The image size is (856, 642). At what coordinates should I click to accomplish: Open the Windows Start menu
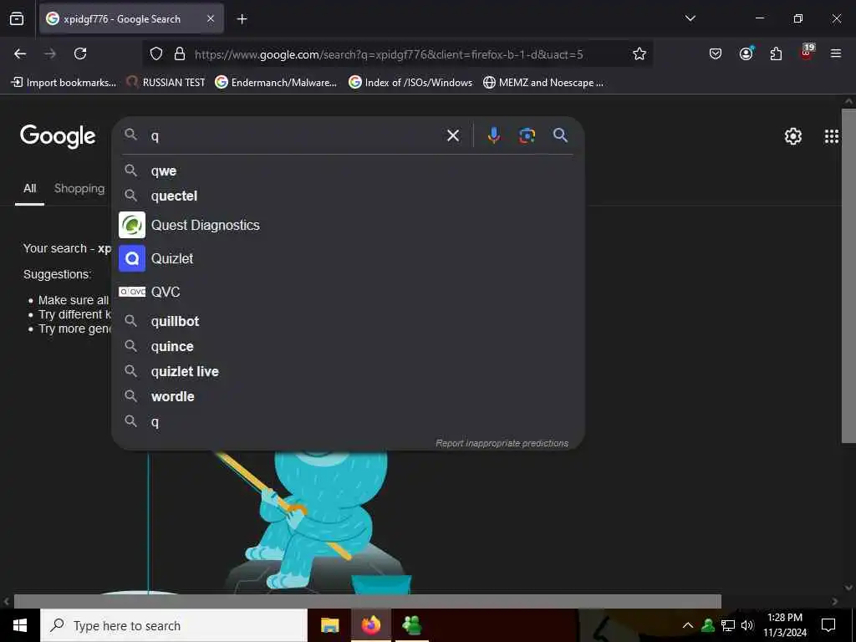(20, 625)
